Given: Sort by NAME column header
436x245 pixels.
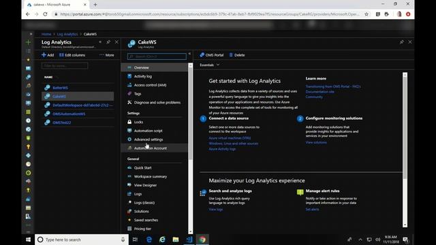Looking at the screenshot, I should pos(48,77).
